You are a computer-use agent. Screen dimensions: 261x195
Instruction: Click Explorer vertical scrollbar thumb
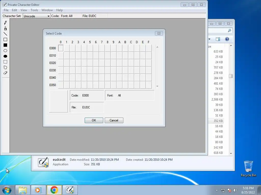tap(231, 76)
